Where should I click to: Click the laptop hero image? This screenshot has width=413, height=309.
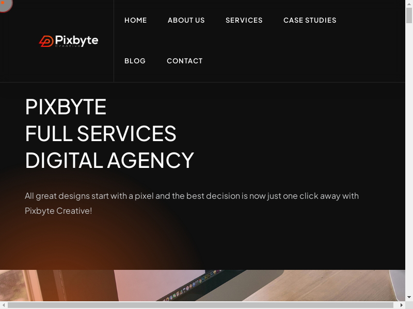202,286
